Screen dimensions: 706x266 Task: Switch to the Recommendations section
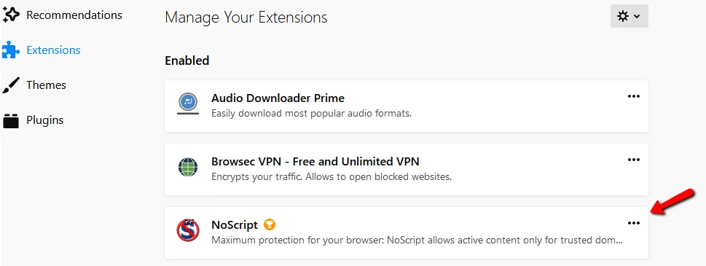[74, 15]
